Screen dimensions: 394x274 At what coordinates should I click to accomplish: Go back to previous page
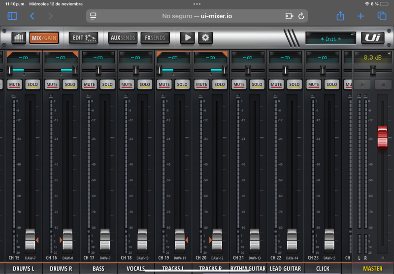tap(33, 16)
